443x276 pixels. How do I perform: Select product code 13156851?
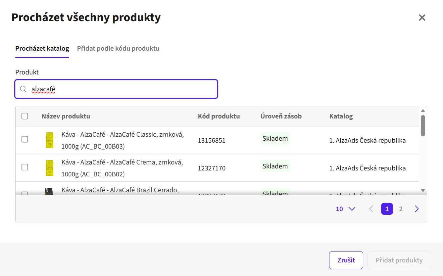click(212, 140)
